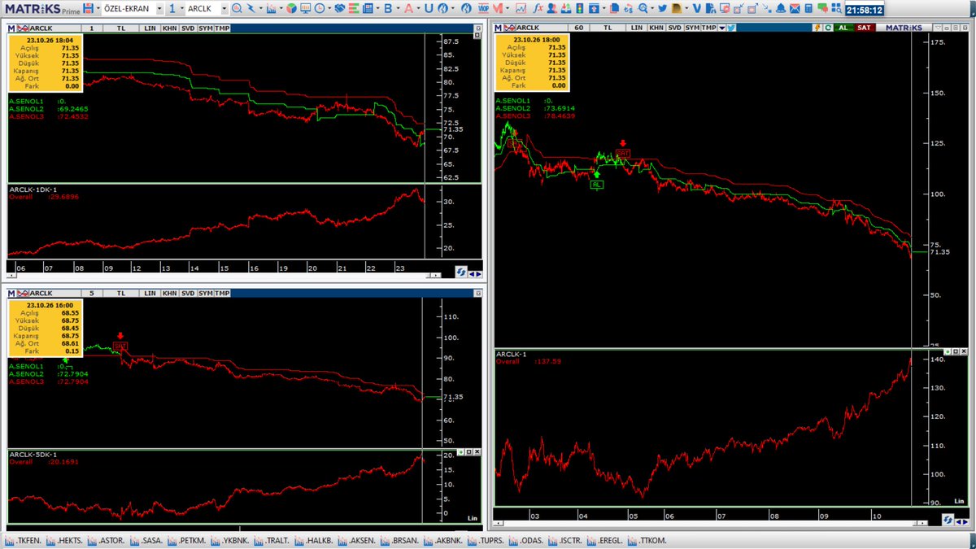Change the 5 period in bottom-left chart header
The height and width of the screenshot is (549, 976).
[x=91, y=293]
